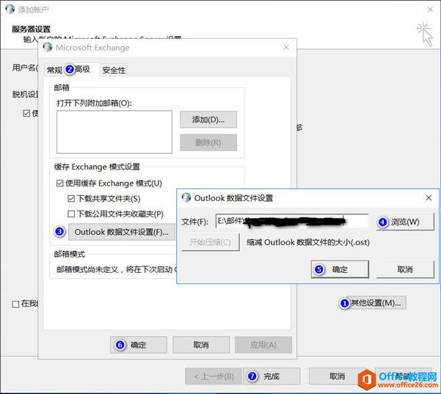The width and height of the screenshot is (441, 394).
Task: Close the Microsoft Exchange dialog
Action: click(286, 48)
